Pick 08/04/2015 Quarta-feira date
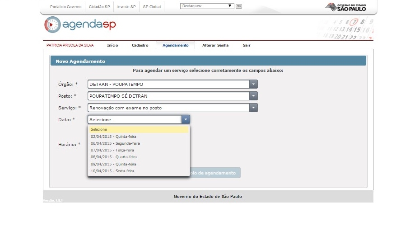Image resolution: width=410 pixels, height=231 pixels. (113, 157)
